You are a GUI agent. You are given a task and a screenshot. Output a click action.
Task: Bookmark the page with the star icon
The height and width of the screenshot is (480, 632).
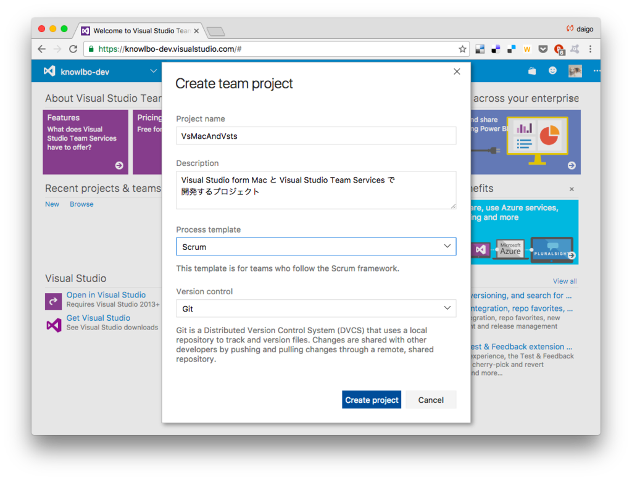tap(462, 49)
